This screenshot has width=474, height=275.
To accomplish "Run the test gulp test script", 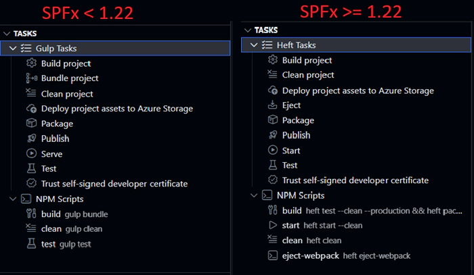I will [x=66, y=244].
